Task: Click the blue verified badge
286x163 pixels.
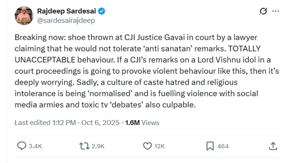Action: pyautogui.click(x=102, y=11)
